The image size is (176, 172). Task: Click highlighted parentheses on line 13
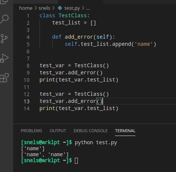tap(100, 101)
